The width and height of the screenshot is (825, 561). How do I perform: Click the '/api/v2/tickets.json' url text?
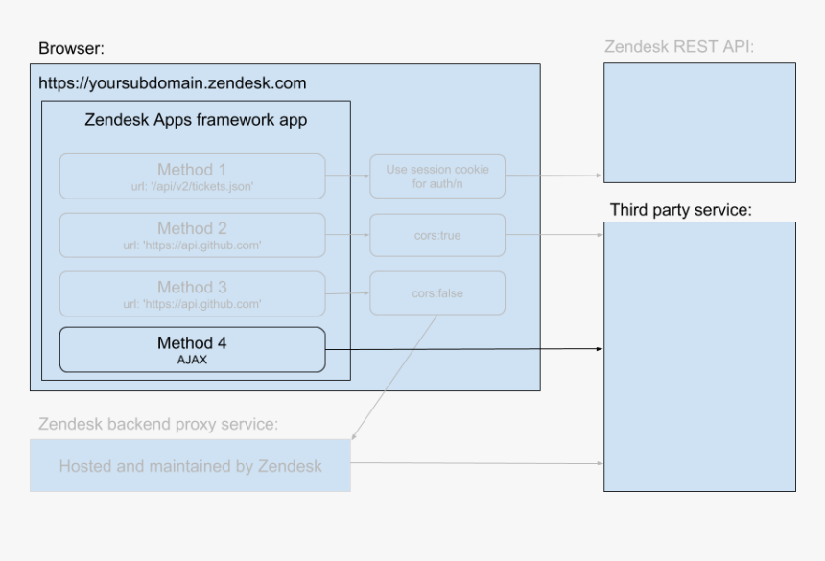coord(192,187)
